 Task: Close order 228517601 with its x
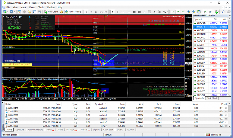(226, 112)
